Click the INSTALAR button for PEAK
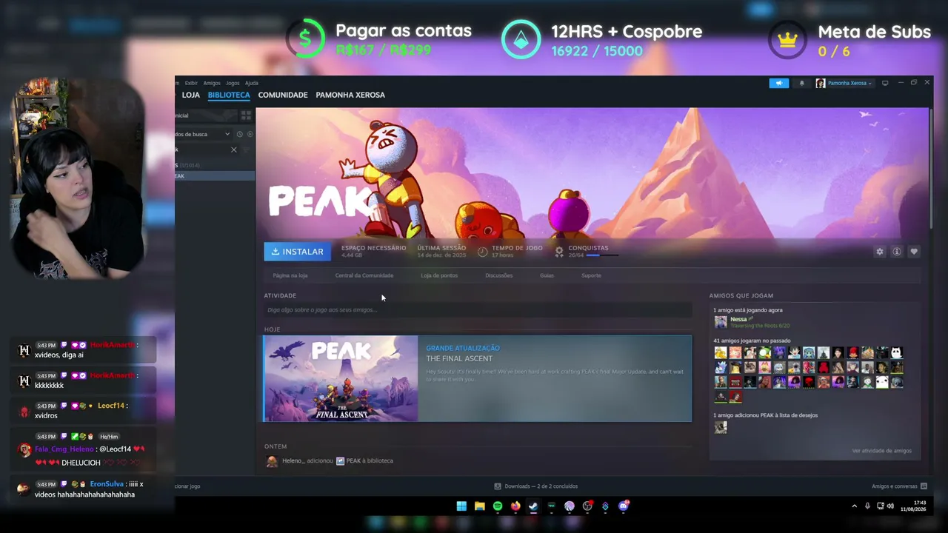 [297, 252]
